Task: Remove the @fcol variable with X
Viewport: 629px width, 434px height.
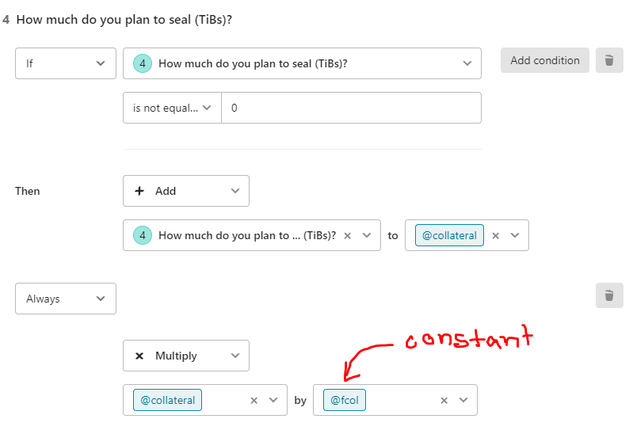Action: click(444, 400)
